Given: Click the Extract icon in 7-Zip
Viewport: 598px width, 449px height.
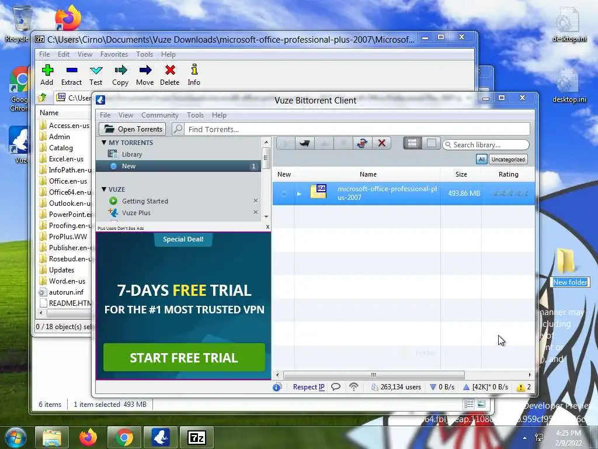Looking at the screenshot, I should pyautogui.click(x=72, y=70).
